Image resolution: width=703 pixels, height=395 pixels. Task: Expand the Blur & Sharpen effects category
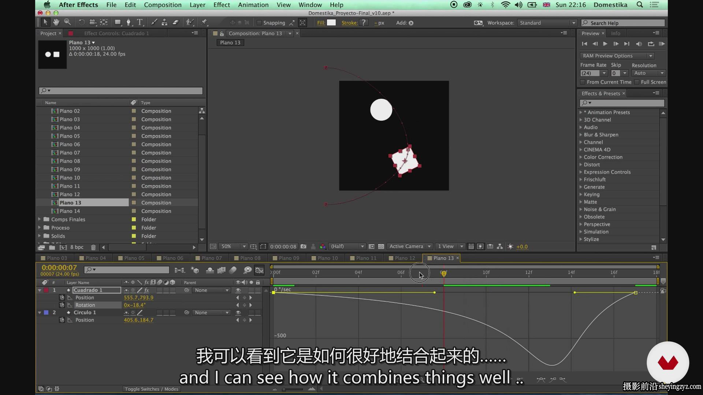click(581, 135)
